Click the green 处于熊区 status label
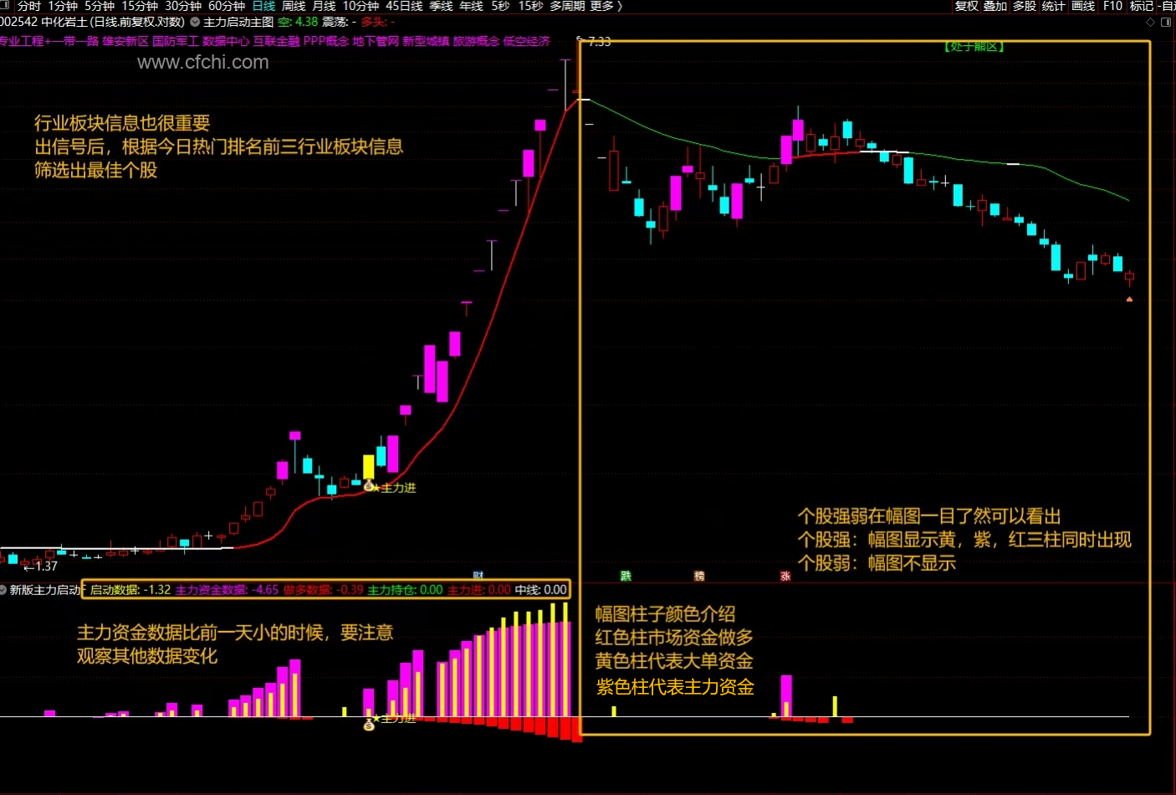The image size is (1176, 795). [x=974, y=47]
